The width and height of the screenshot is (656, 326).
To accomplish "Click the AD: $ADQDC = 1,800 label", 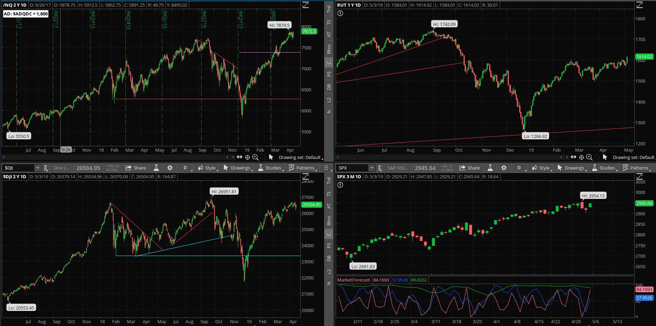I will [26, 14].
